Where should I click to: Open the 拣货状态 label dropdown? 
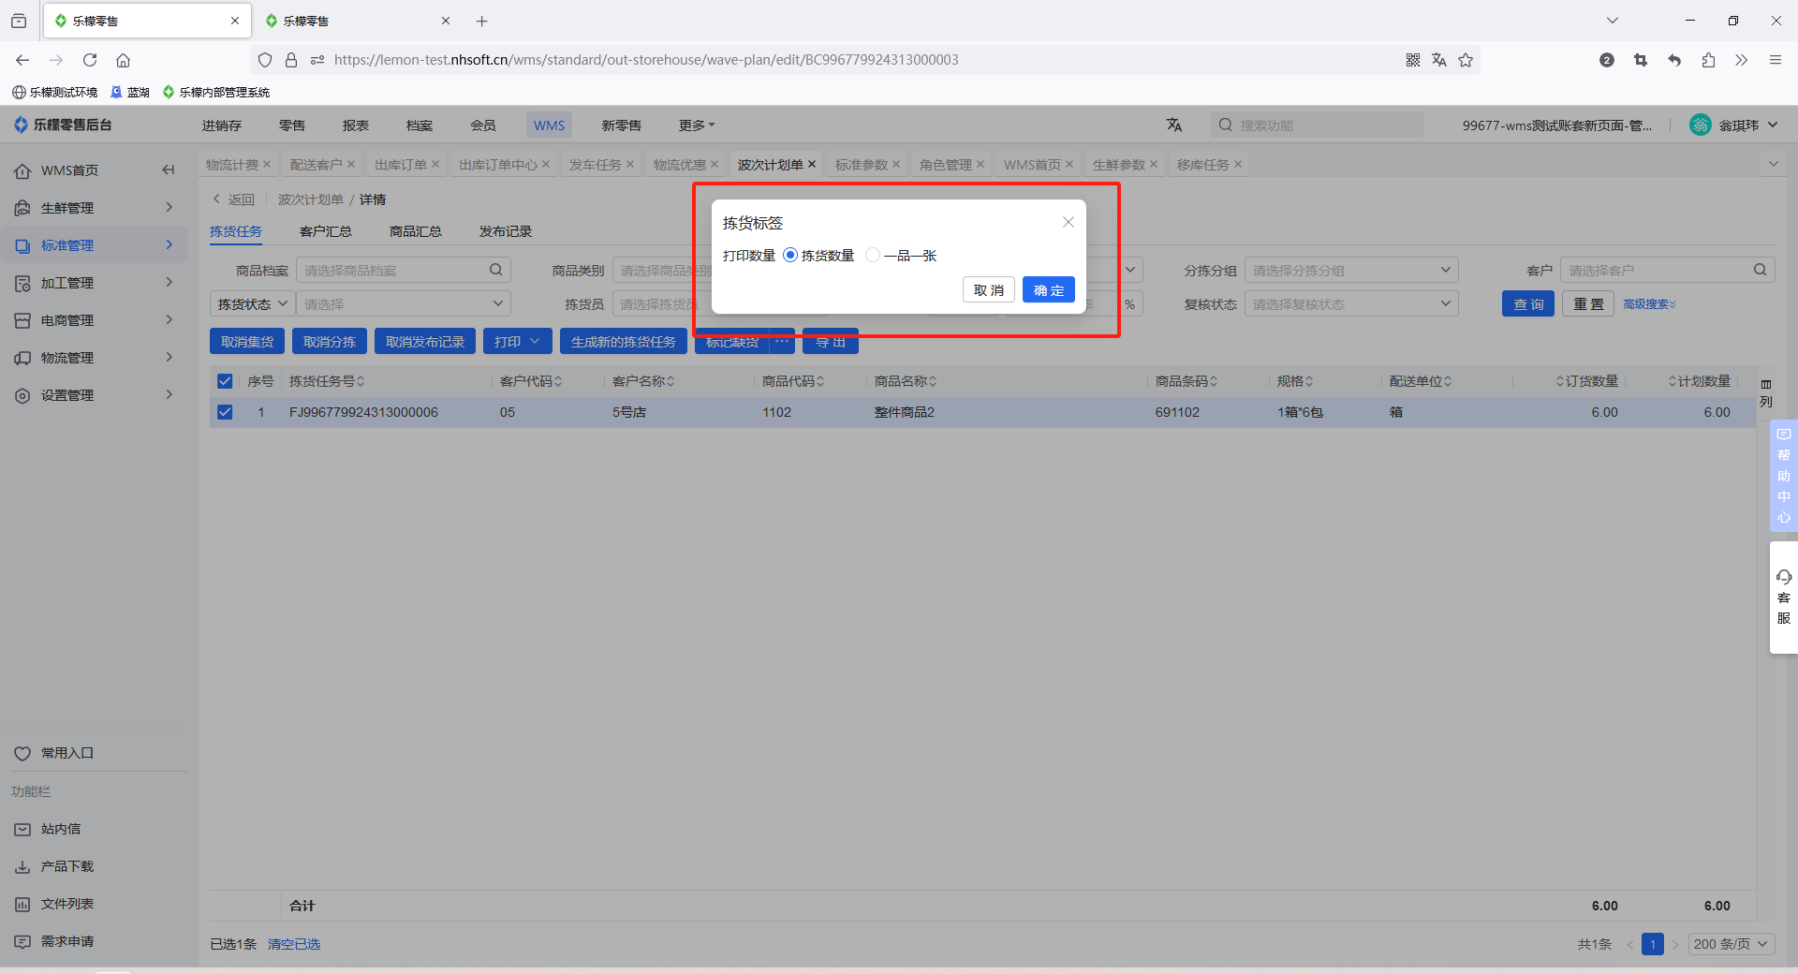click(x=253, y=303)
